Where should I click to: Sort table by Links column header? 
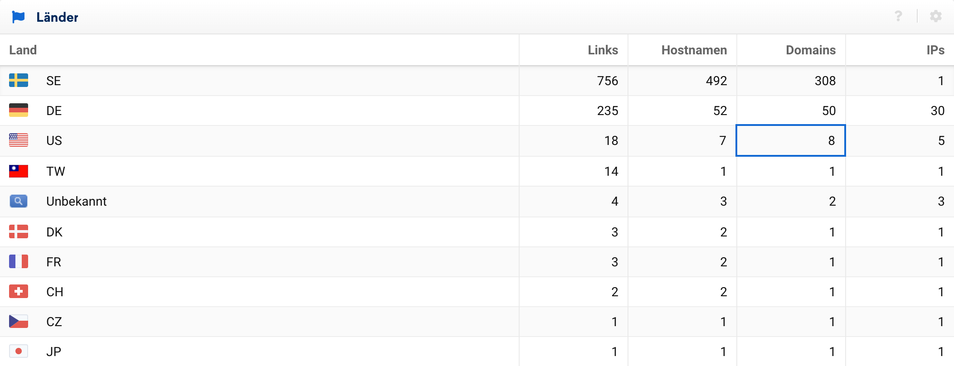tap(603, 50)
